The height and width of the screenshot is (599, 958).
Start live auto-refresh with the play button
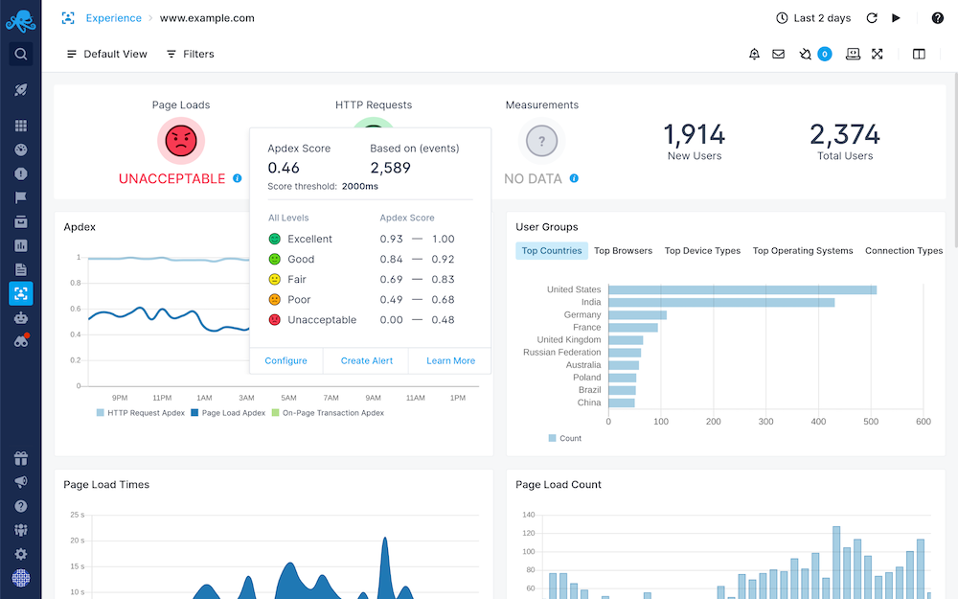pos(897,18)
